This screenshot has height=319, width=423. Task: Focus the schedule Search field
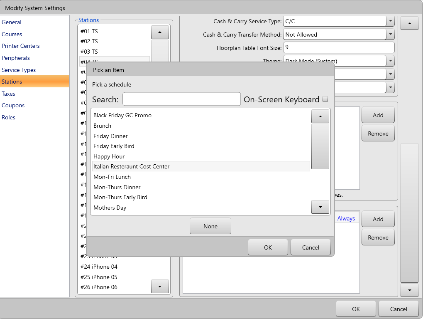[x=181, y=99]
